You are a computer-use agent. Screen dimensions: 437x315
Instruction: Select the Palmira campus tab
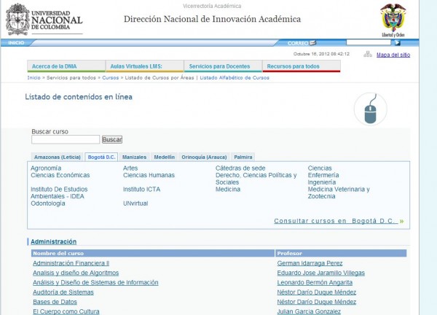243,157
